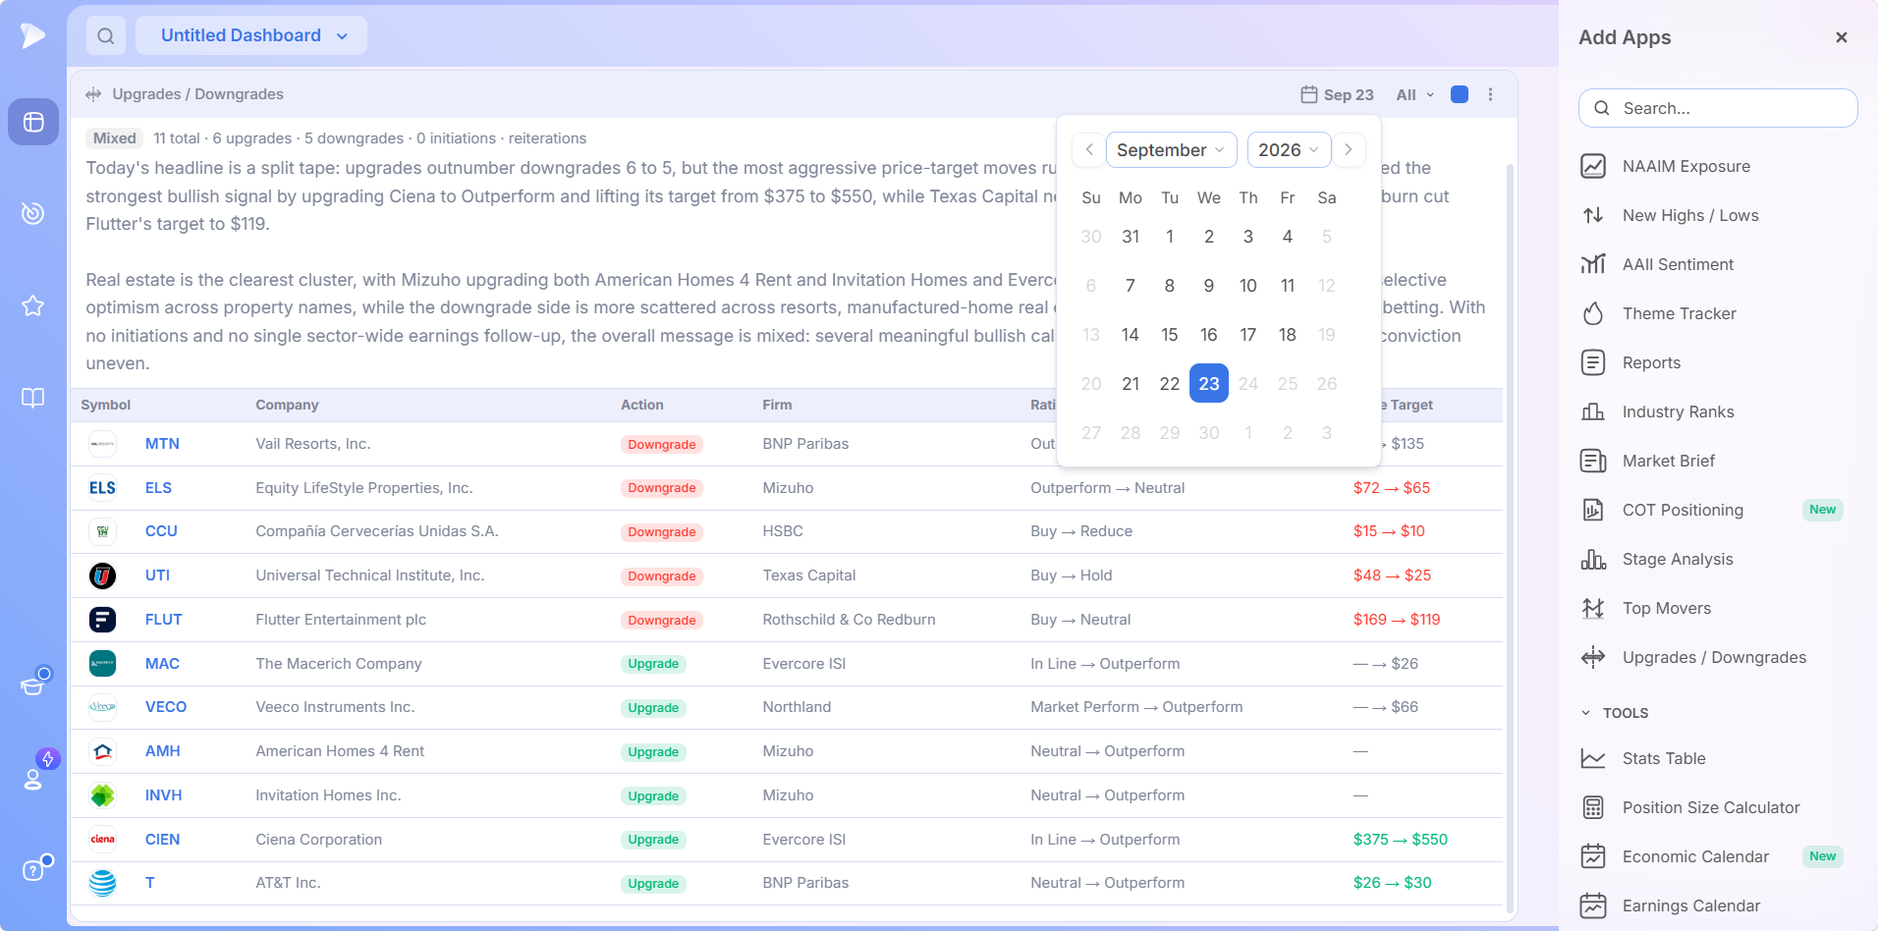Screen dimensions: 1878x931
Task: Pick day 31 in the calendar
Action: (x=1131, y=236)
